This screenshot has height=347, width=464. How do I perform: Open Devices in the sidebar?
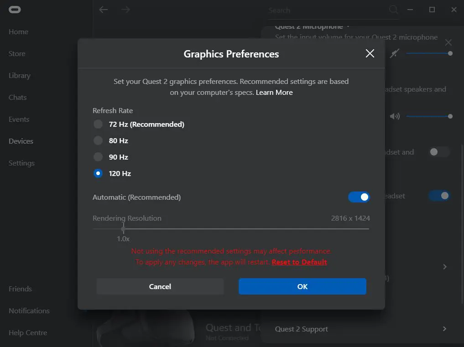click(21, 141)
